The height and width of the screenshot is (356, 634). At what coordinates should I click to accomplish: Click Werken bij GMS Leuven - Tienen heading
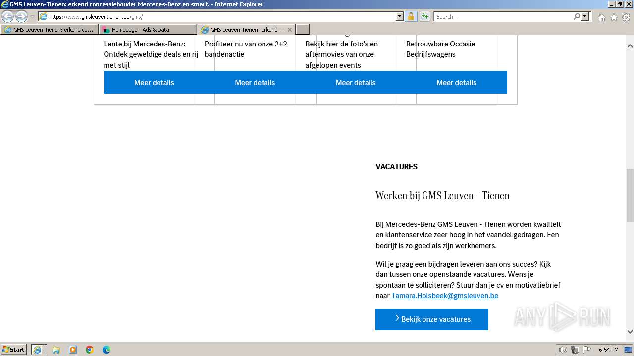coord(442,195)
